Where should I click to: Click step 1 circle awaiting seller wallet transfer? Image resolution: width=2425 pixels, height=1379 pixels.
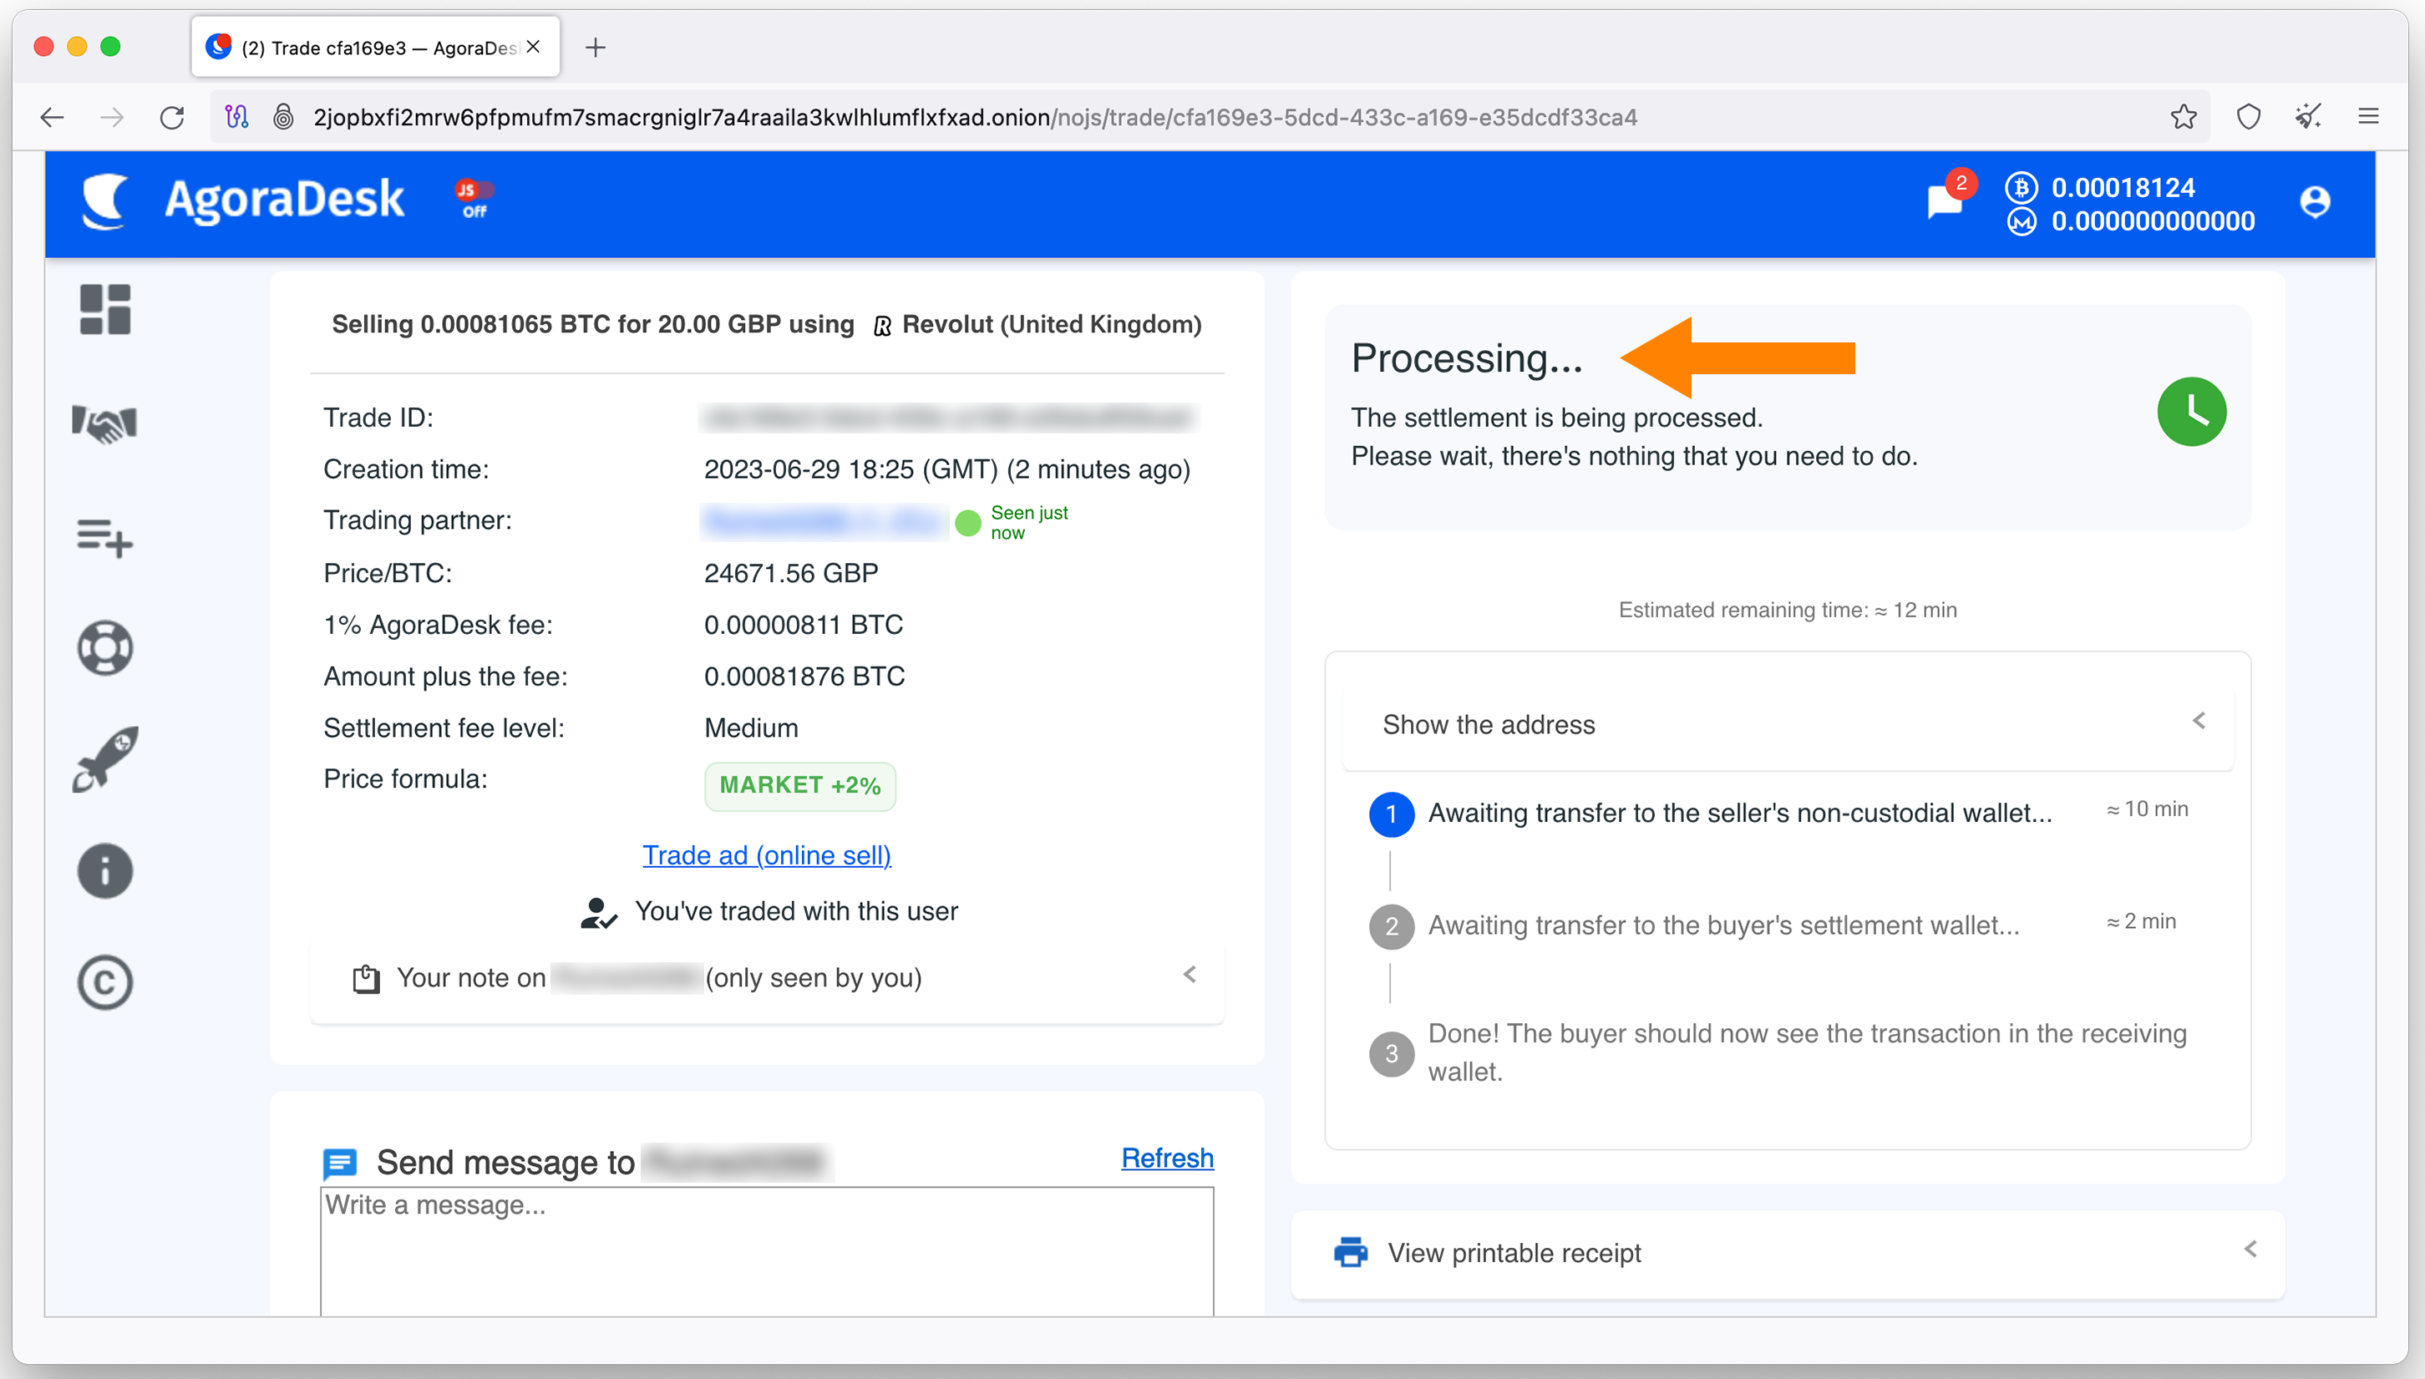[1392, 814]
